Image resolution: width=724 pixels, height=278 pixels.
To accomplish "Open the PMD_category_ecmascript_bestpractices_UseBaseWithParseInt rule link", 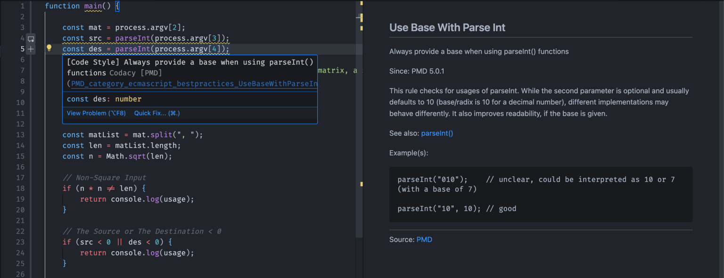I will coord(194,83).
